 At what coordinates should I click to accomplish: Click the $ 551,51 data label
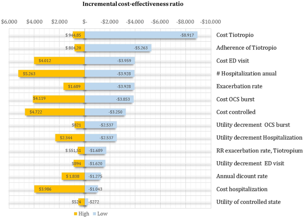click(73, 151)
